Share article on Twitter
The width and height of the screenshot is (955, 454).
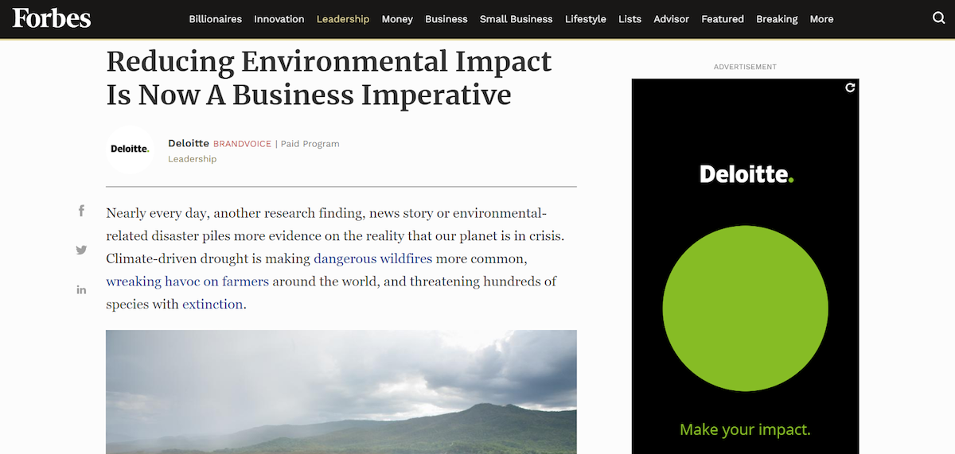point(81,250)
